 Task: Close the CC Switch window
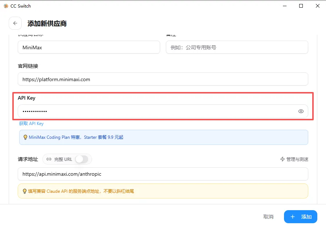click(x=317, y=6)
